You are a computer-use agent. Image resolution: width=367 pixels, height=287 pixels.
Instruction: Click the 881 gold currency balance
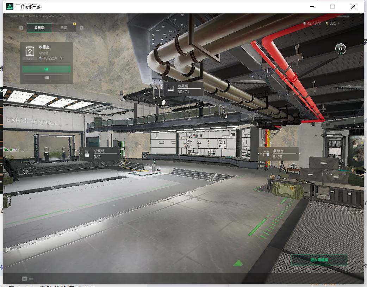click(x=331, y=23)
